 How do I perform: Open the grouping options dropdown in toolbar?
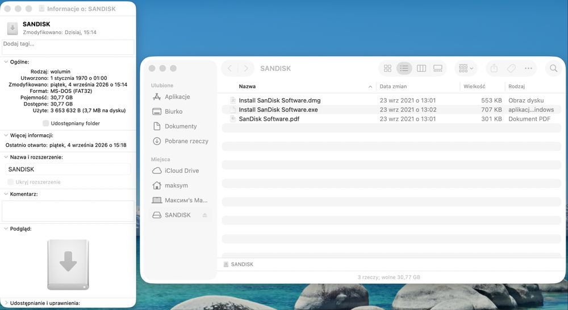[x=466, y=68]
